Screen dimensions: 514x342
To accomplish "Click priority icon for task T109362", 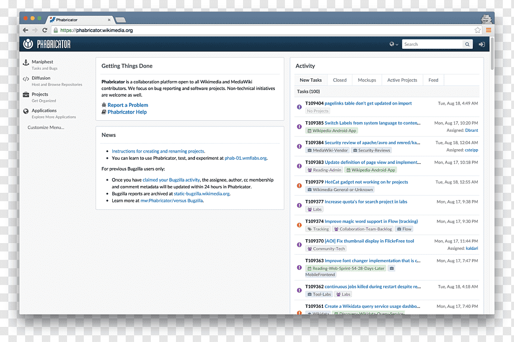I will [x=299, y=290].
